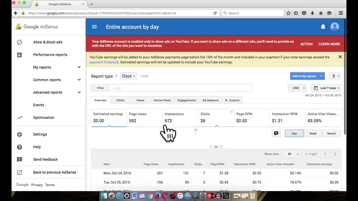358x201 pixels.
Task: Open iTunes from the Dock
Action: tap(180, 196)
